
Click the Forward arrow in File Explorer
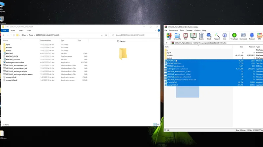click(x=8, y=35)
